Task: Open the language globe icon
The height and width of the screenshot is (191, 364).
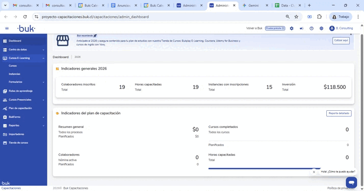Action: 321,28
